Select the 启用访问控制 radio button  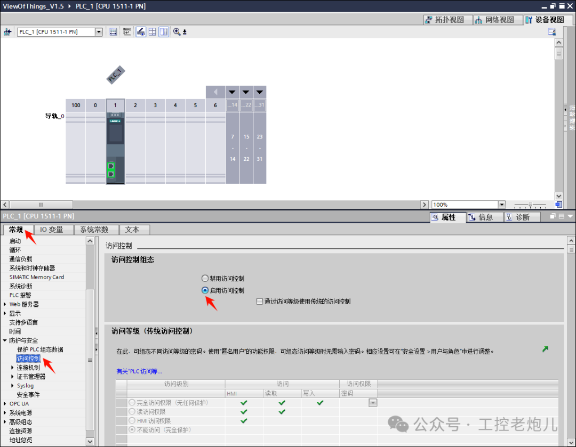pos(205,290)
